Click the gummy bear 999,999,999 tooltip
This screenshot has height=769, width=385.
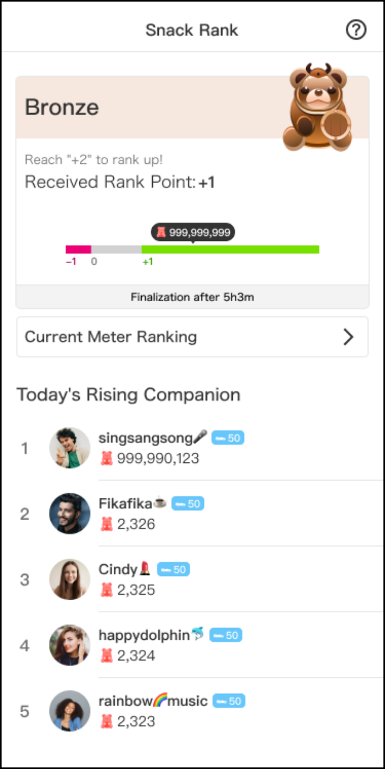coord(193,232)
